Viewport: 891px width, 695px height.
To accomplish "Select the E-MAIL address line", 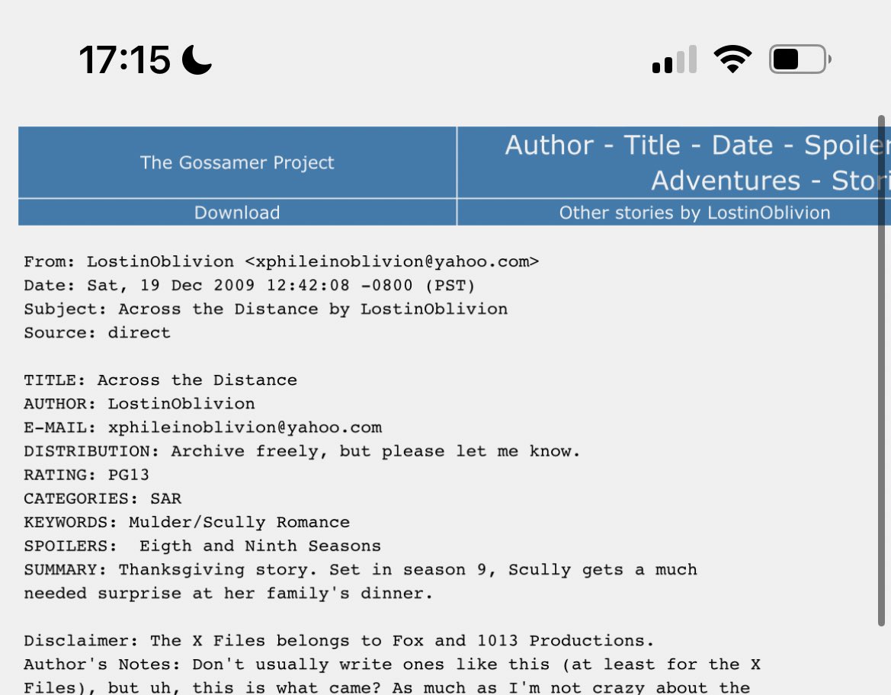I will 203,428.
